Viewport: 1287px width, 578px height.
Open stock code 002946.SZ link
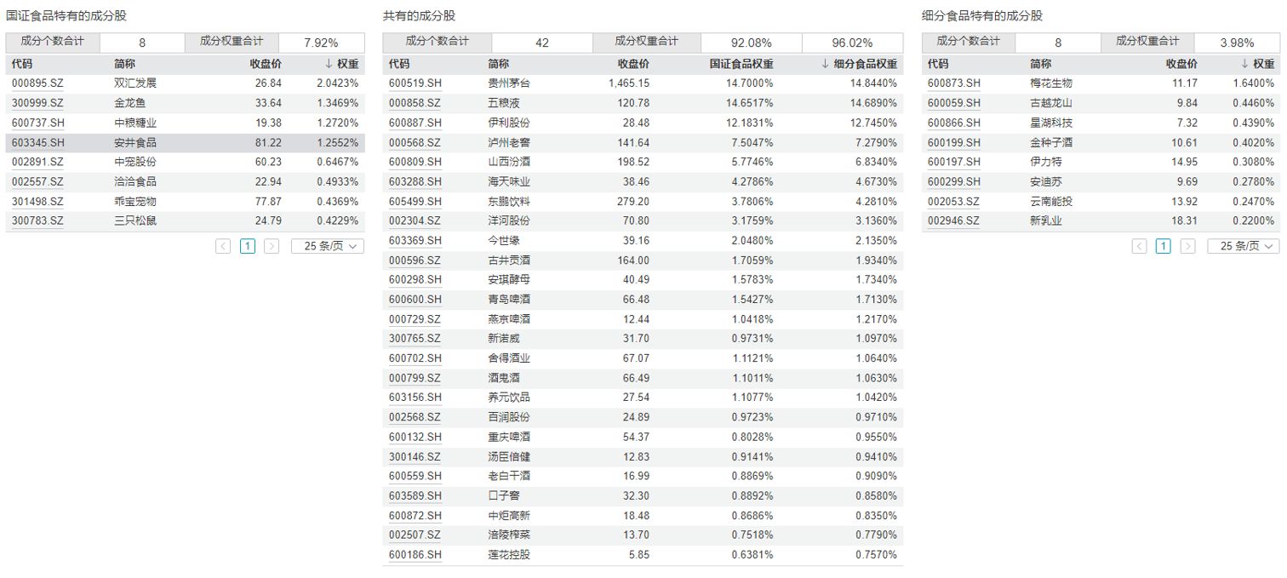[953, 220]
